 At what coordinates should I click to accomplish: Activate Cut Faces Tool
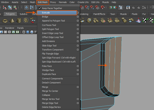pos(49,25)
